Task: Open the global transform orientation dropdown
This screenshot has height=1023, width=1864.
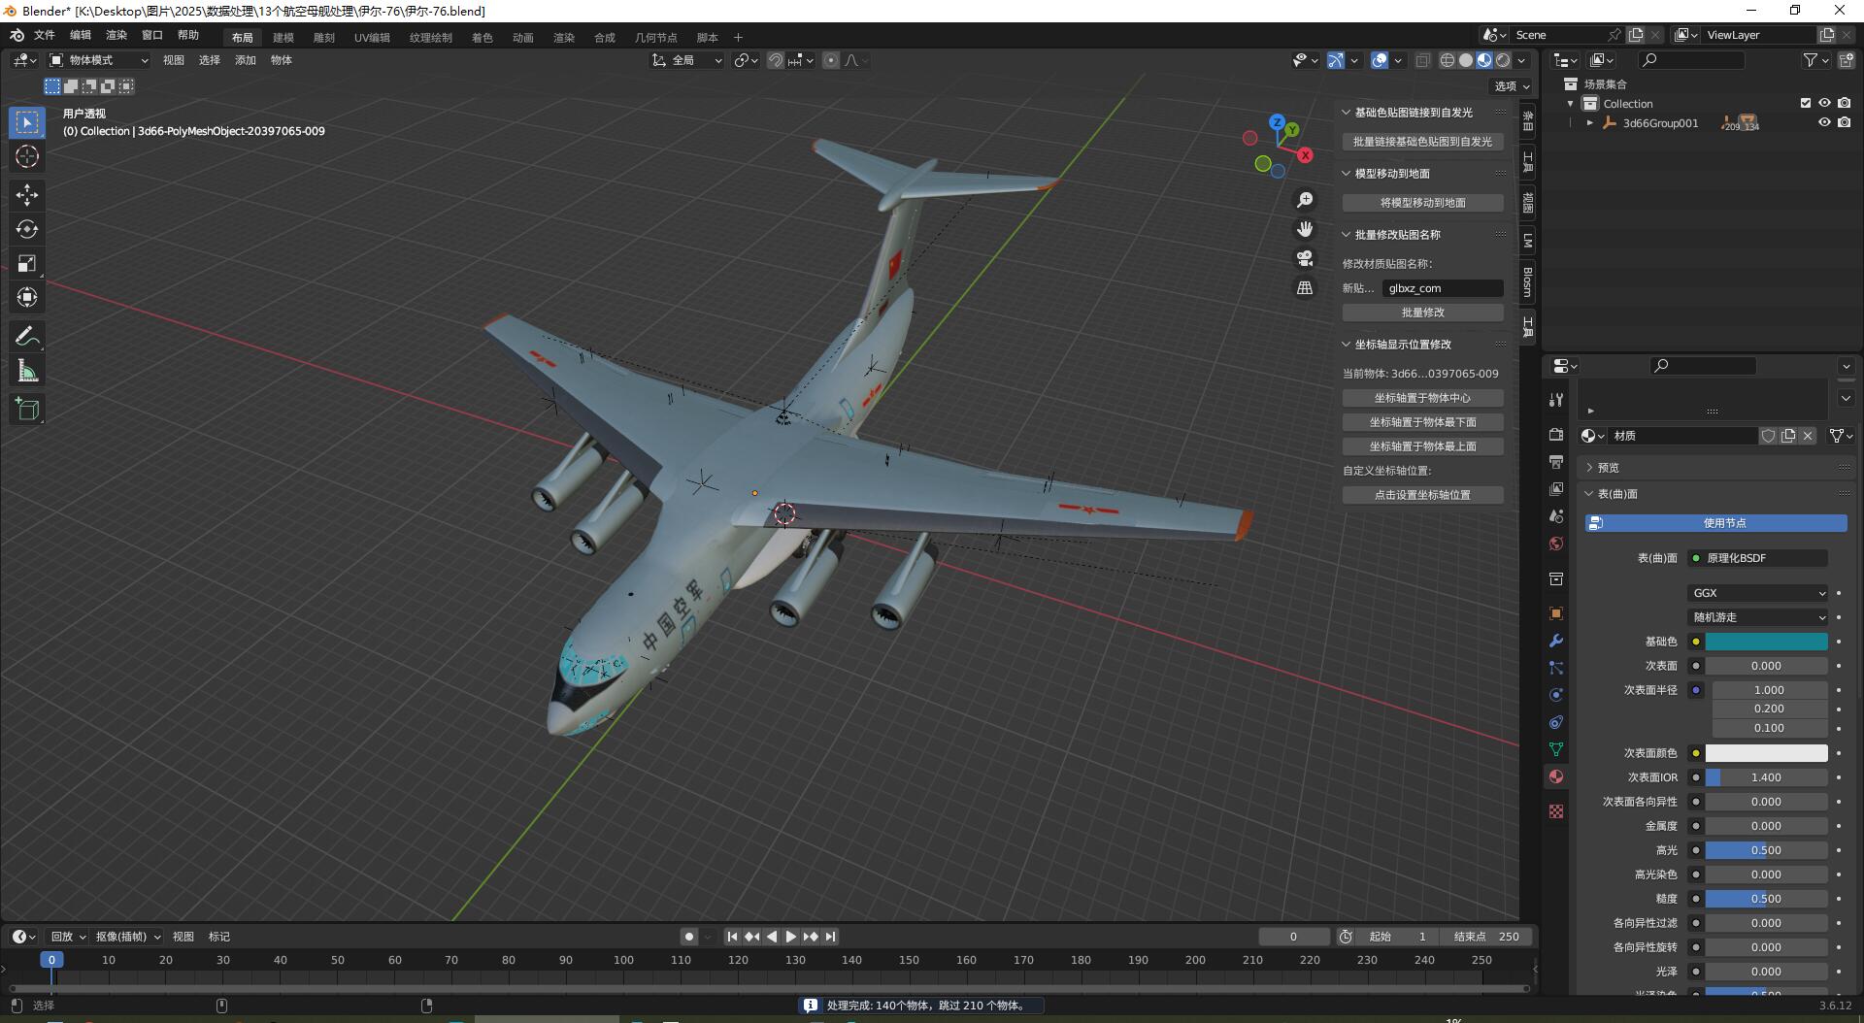Action: 687,60
